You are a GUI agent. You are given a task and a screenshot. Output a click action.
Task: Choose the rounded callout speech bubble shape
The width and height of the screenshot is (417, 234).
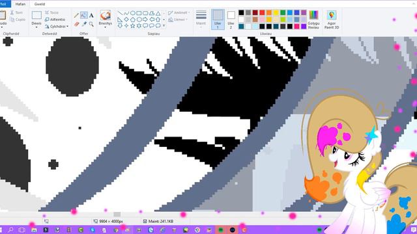point(145,26)
